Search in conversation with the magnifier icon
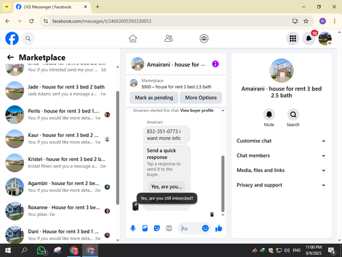Image resolution: width=342 pixels, height=257 pixels. [x=293, y=114]
